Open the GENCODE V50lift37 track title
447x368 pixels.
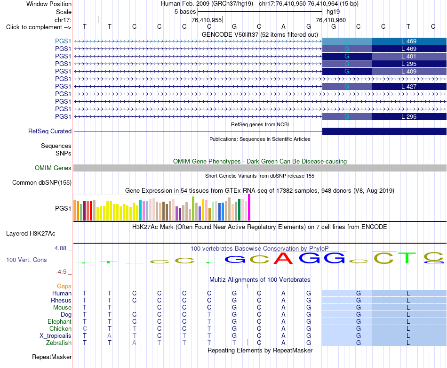click(260, 34)
